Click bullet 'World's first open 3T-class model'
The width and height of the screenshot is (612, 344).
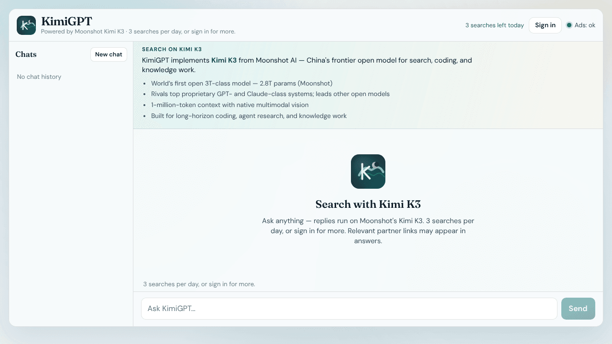click(x=241, y=83)
